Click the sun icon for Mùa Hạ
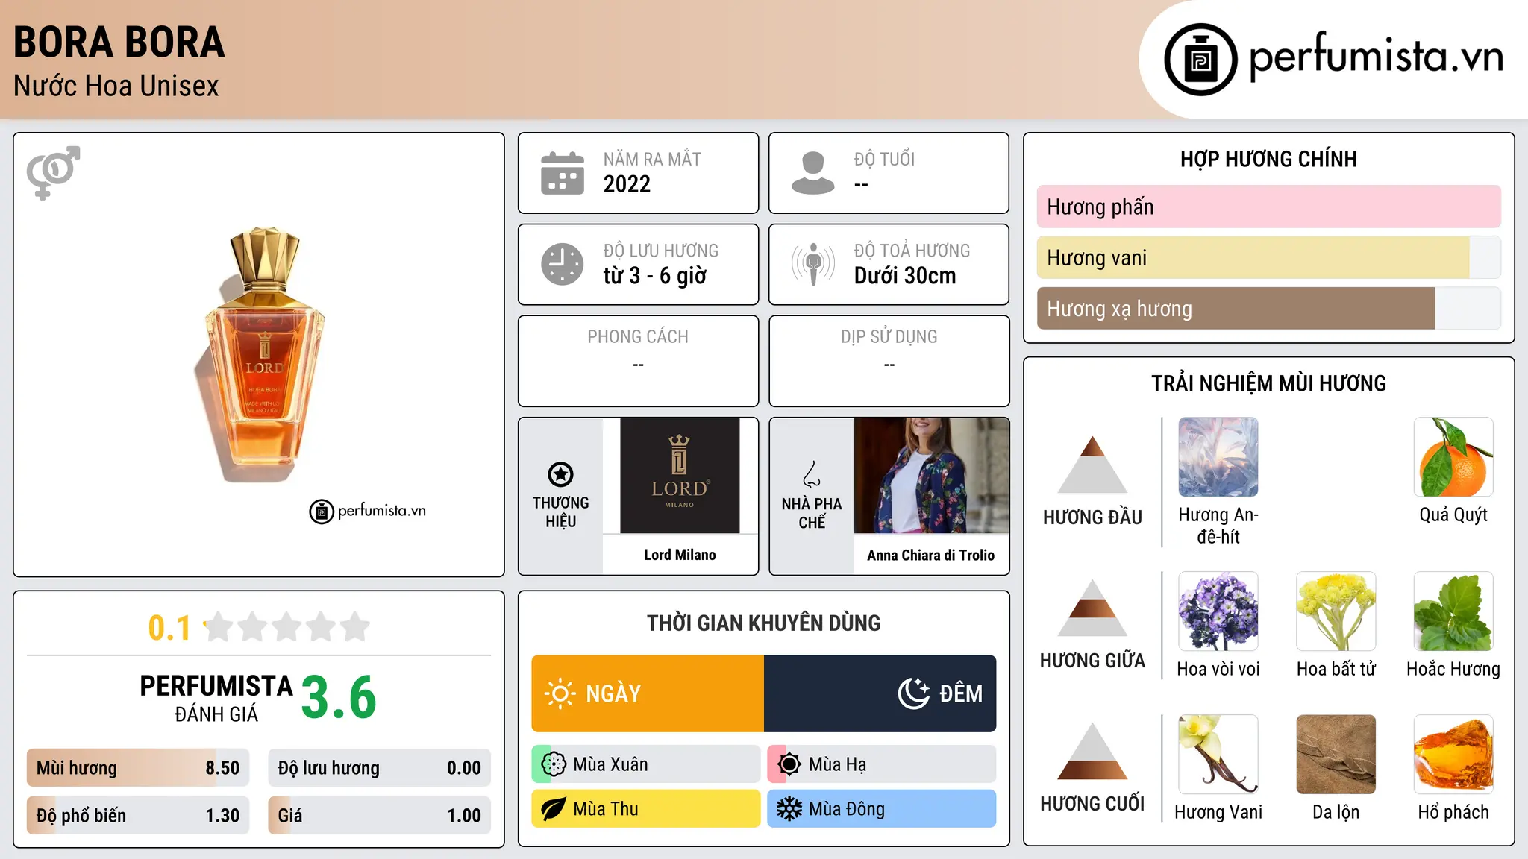Viewport: 1528px width, 859px height. pos(789,764)
